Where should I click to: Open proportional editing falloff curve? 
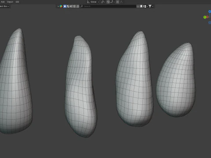coord(121,2)
